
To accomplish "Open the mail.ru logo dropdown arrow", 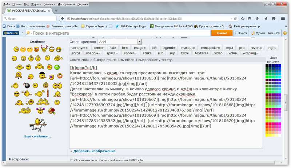I will [x=22, y=33].
